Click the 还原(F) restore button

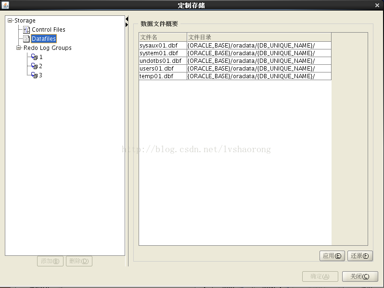click(x=360, y=256)
